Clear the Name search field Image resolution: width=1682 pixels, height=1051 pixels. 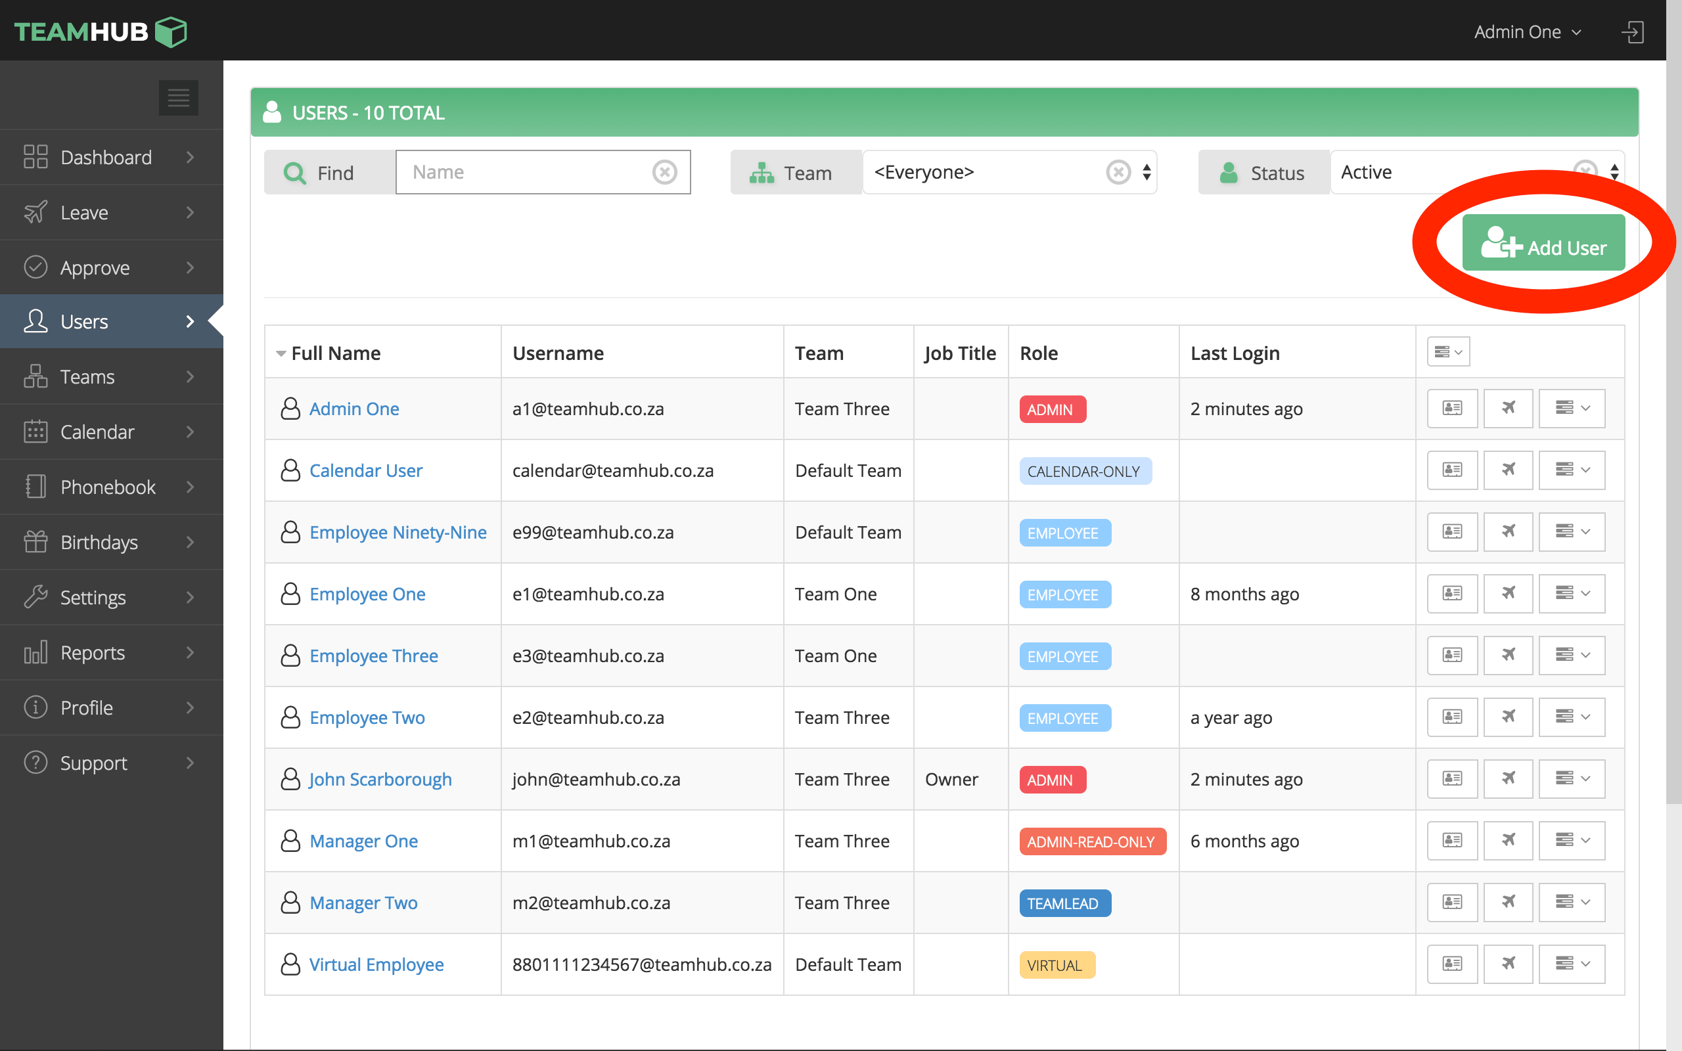pos(664,171)
